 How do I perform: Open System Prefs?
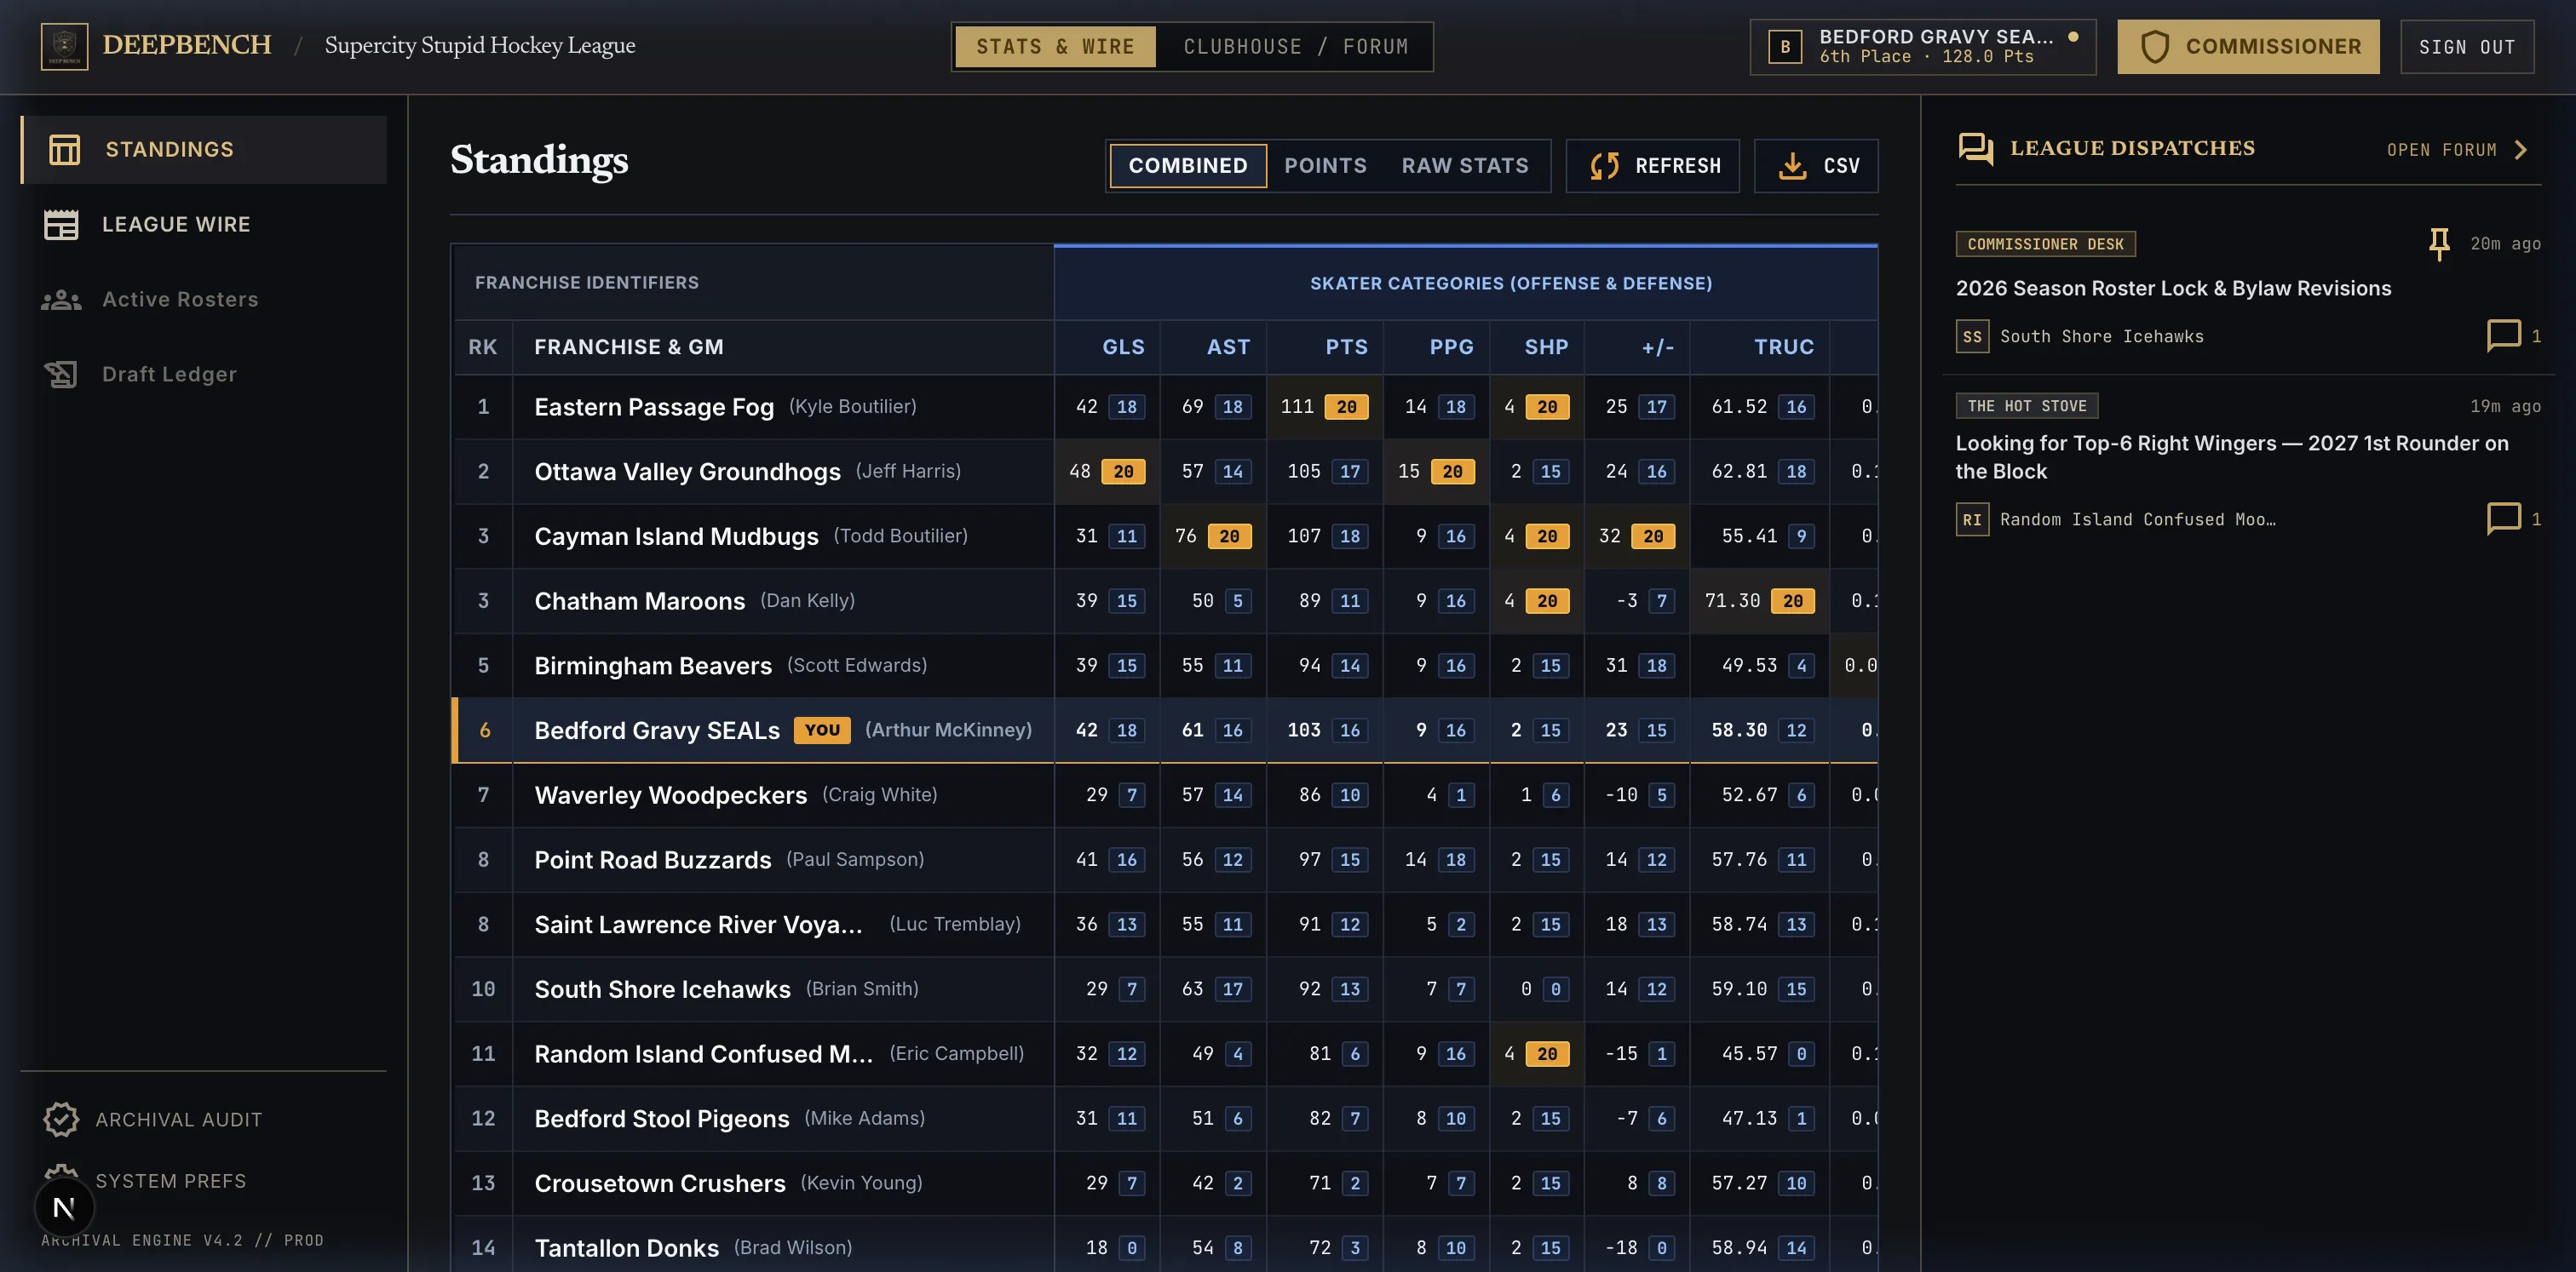pos(145,1181)
